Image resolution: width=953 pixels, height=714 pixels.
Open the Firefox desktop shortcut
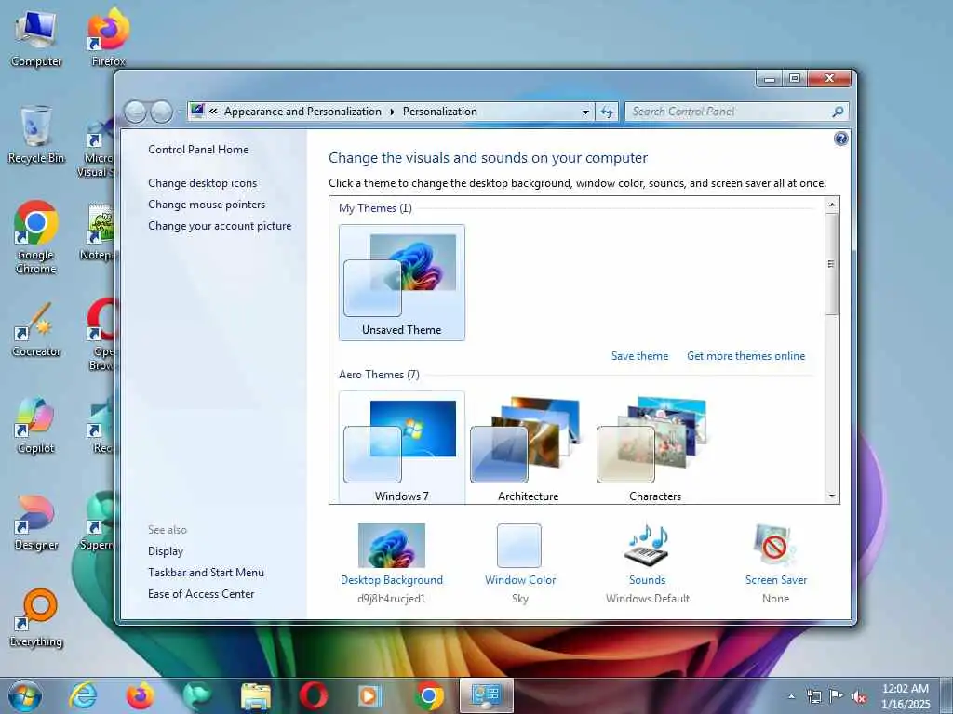point(108,38)
